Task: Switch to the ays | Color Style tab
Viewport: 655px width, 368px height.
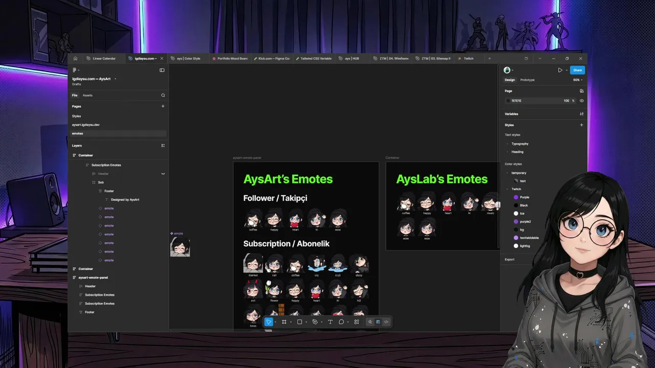Action: (188, 58)
